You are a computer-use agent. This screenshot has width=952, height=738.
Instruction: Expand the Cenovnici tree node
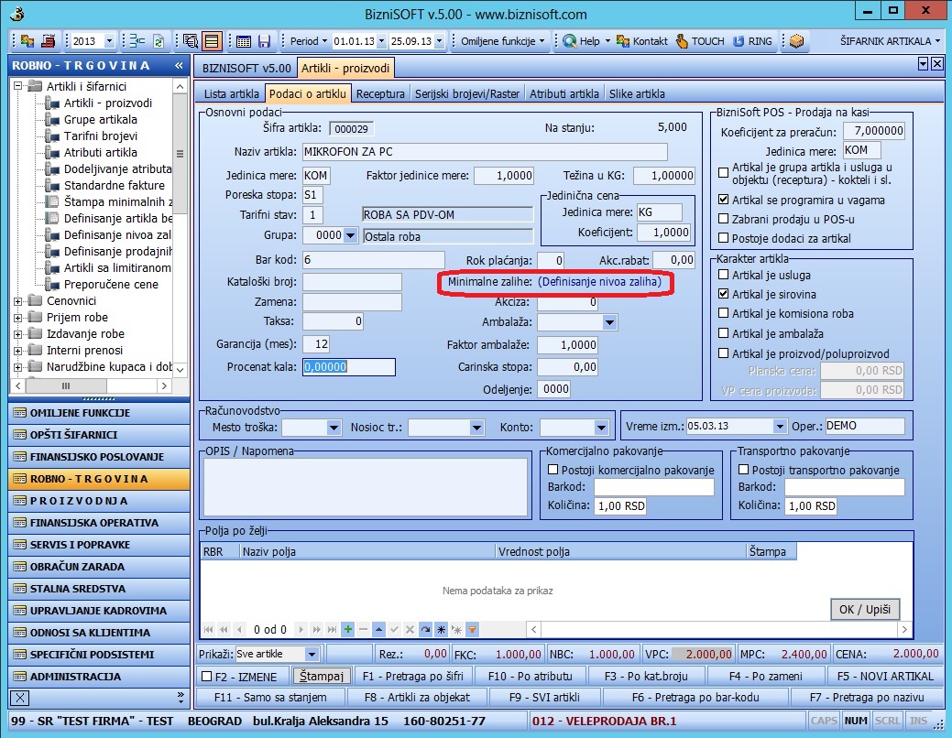pos(18,300)
